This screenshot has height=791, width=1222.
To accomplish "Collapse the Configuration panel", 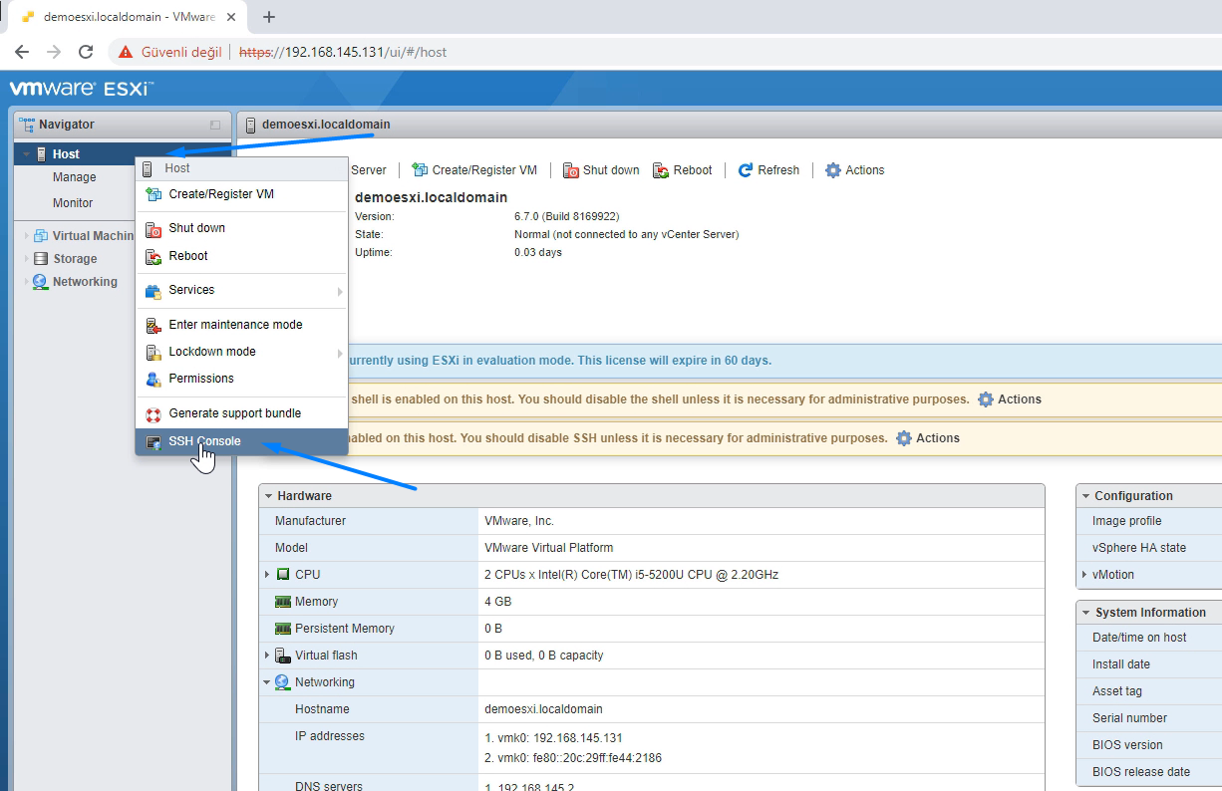I will tap(1085, 496).
